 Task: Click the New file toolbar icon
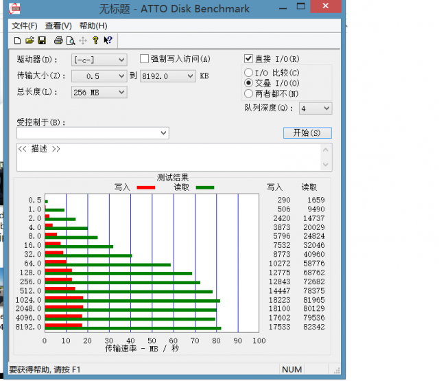tap(17, 41)
